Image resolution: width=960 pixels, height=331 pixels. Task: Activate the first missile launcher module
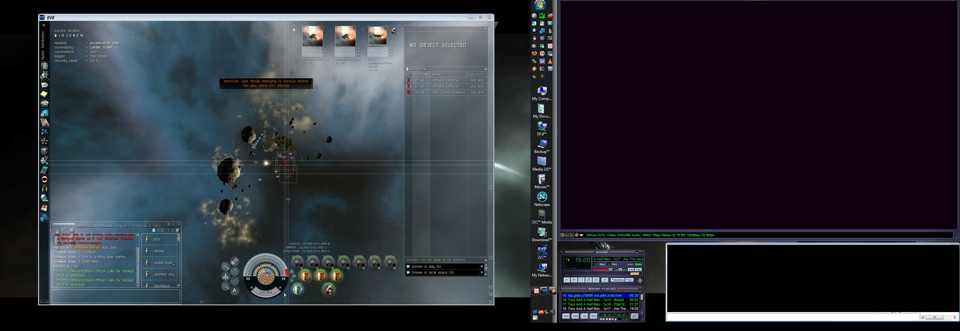click(x=298, y=262)
